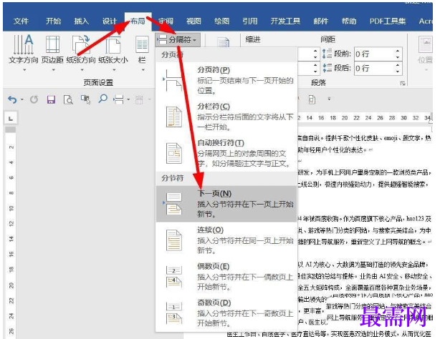Switch to the 开始 ribbon tab
Screen dimensions: 440x339
coord(53,21)
